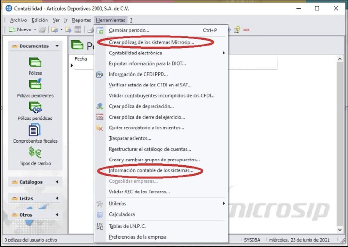
Task: Collapse the Documentos sidebar section
Action: click(x=57, y=46)
